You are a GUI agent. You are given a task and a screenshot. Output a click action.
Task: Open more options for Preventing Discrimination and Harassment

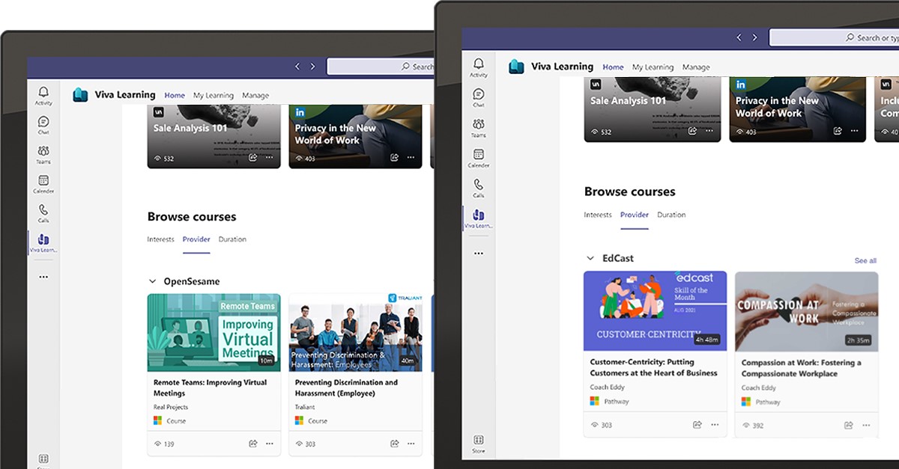pyautogui.click(x=411, y=444)
